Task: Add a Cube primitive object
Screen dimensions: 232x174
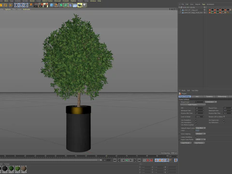Action: (x=52, y=5)
